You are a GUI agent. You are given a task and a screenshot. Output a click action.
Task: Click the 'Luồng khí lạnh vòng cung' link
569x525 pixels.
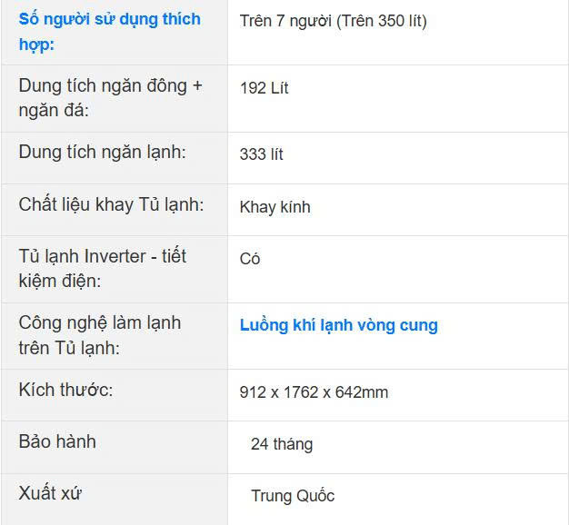tap(338, 325)
